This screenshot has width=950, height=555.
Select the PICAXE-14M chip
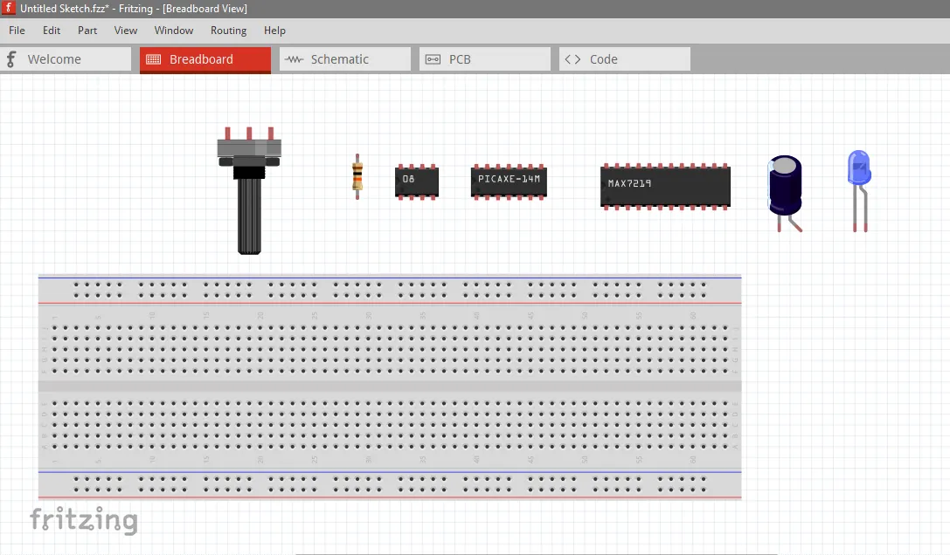(509, 181)
